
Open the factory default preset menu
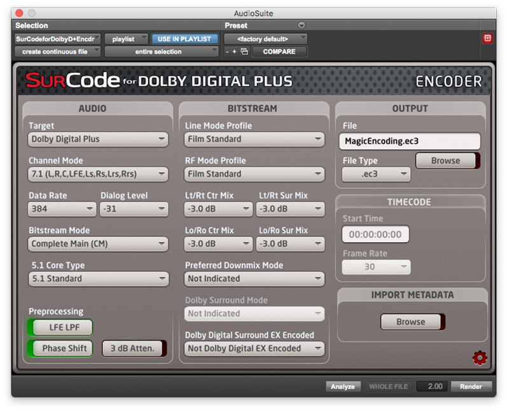(x=265, y=39)
